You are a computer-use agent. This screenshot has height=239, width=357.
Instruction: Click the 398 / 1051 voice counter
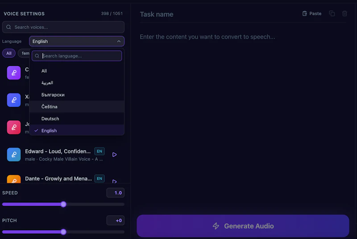(112, 14)
